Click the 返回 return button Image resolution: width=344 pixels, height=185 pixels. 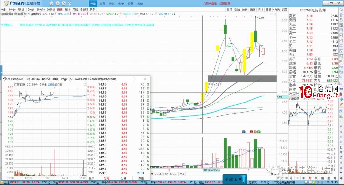[x=284, y=10]
